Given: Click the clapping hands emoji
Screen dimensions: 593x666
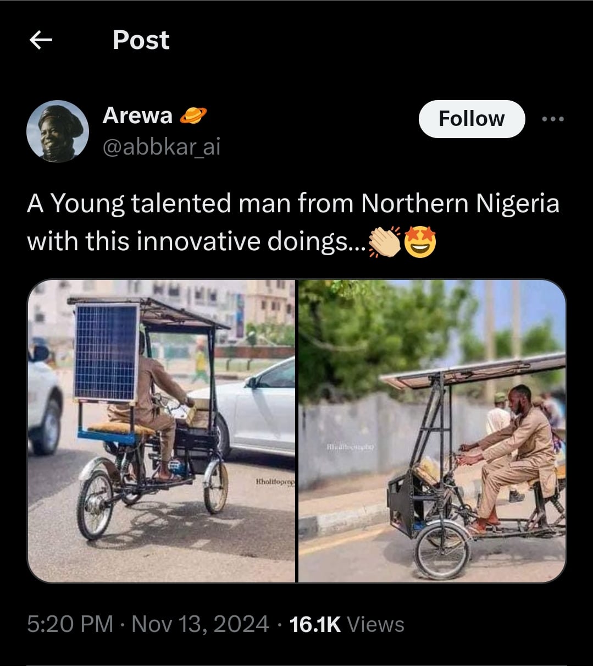Looking at the screenshot, I should tap(385, 243).
